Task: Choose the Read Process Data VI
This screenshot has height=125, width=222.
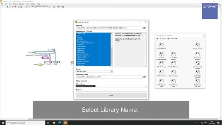Action: click(173, 82)
